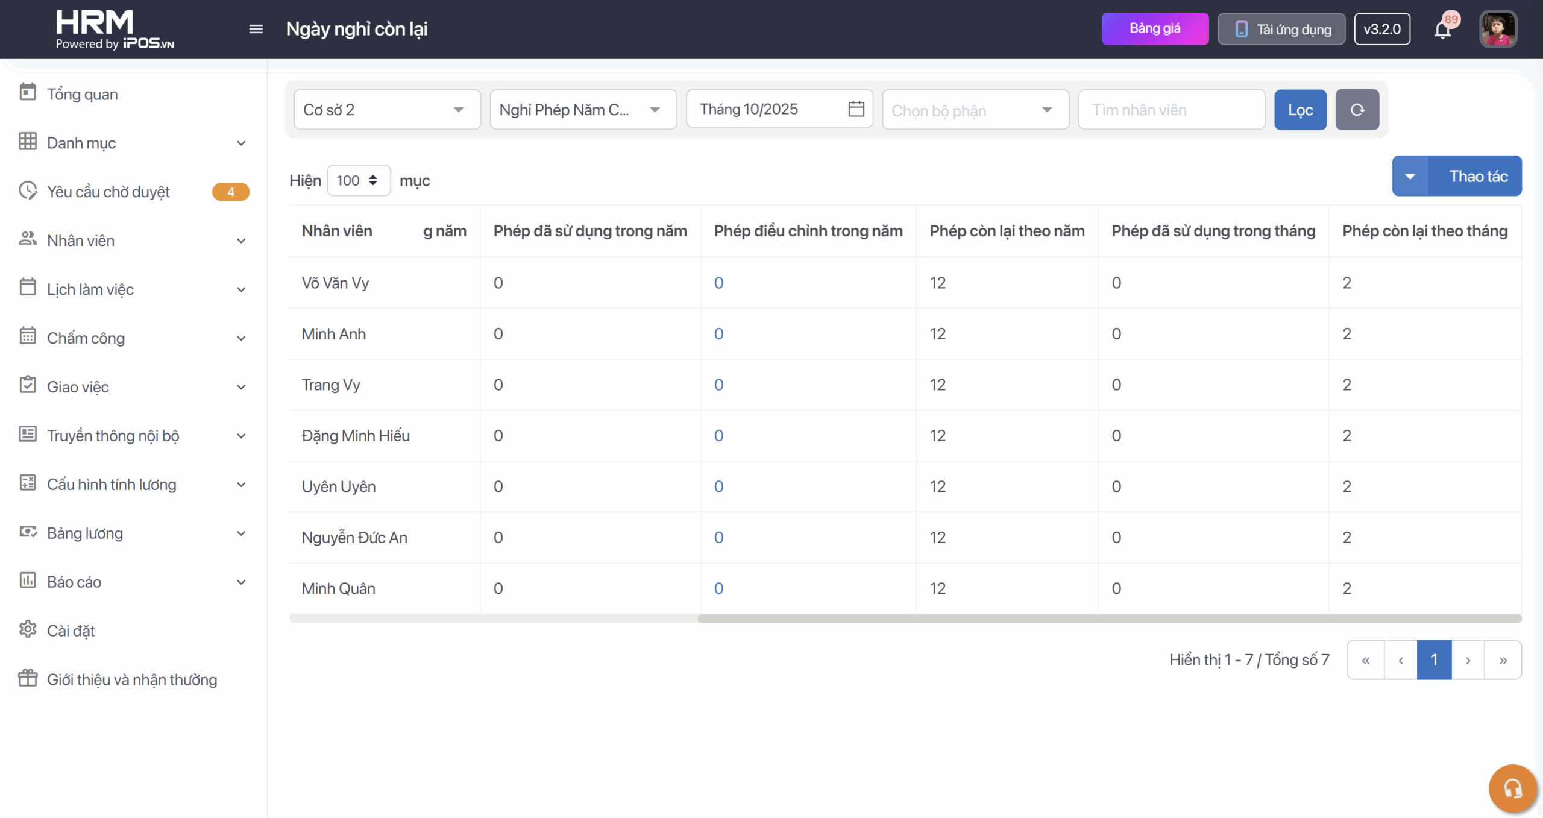The image size is (1543, 818).
Task: Open the Cơ sở 2 branch dropdown
Action: click(x=387, y=110)
